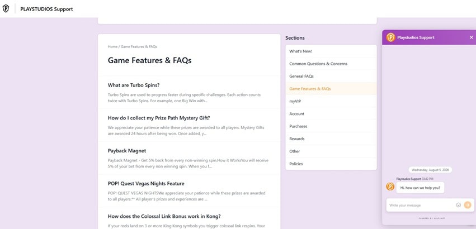The image size is (476, 229).
Task: Focus the Write your message field
Action: pos(422,206)
